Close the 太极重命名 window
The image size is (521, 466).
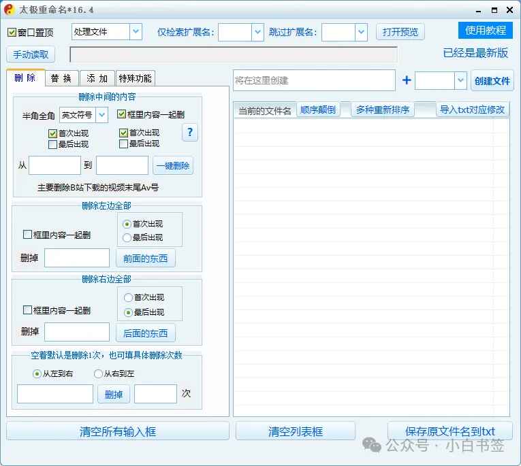[509, 10]
